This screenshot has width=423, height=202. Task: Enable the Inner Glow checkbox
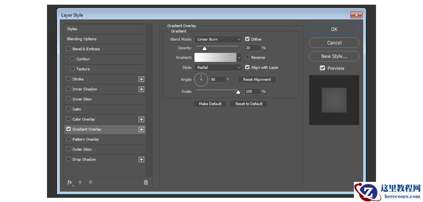pos(69,99)
